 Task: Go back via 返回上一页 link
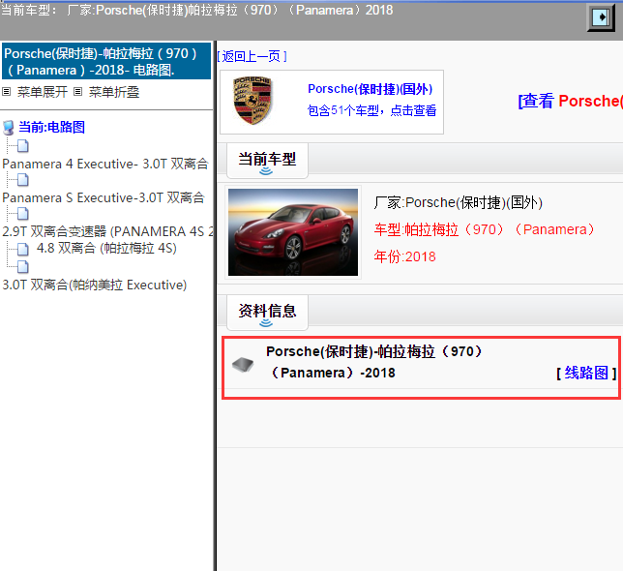252,56
